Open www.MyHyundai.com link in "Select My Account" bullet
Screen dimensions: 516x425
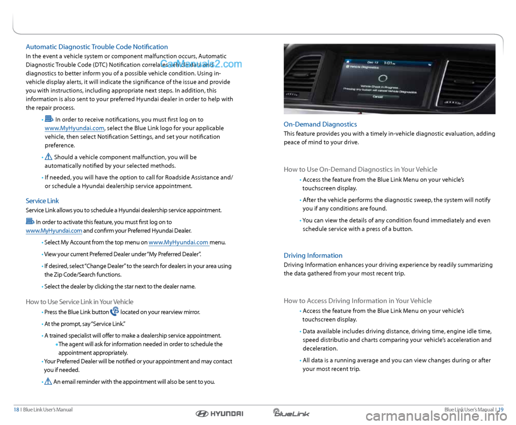[178, 243]
